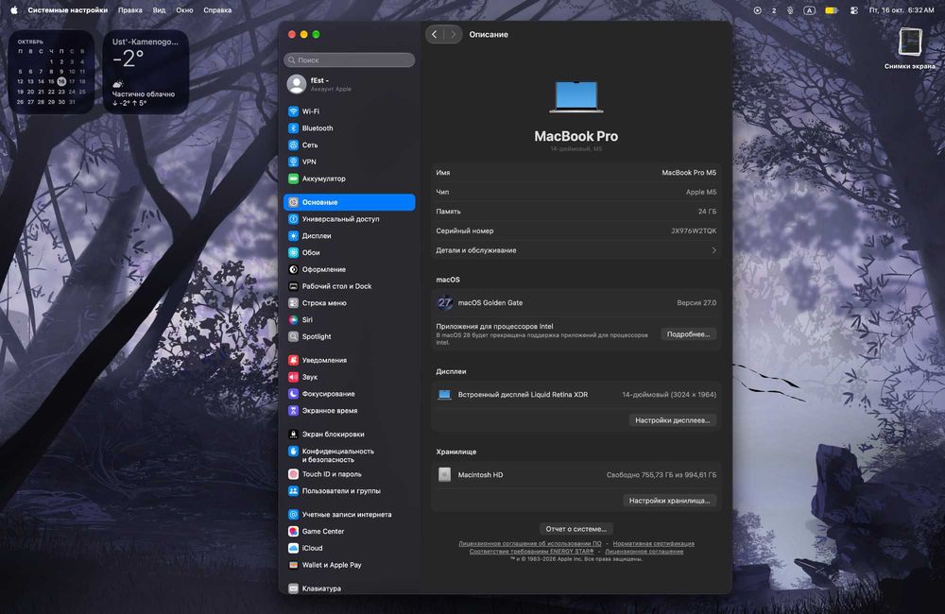Open the Правка menu
The image size is (945, 614).
[x=130, y=10]
